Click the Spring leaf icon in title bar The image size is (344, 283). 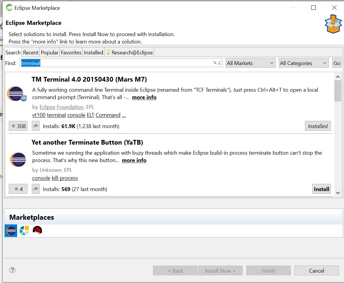[9, 8]
